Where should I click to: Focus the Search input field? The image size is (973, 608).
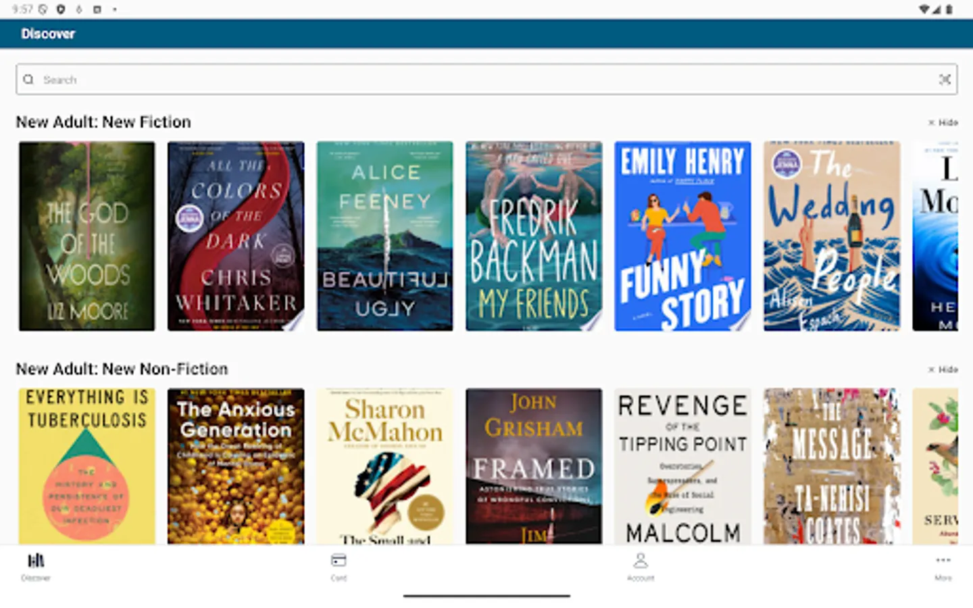pyautogui.click(x=487, y=80)
